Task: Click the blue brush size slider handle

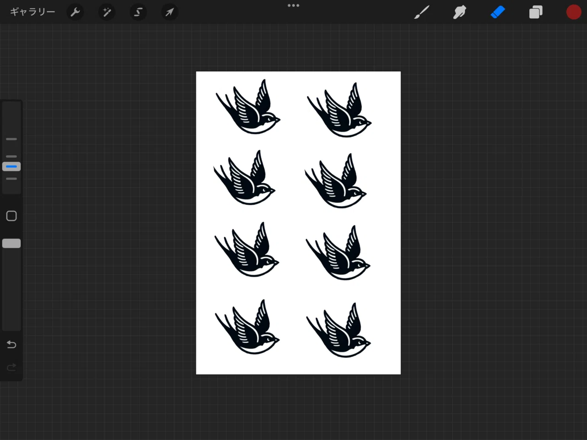Action: (11, 166)
